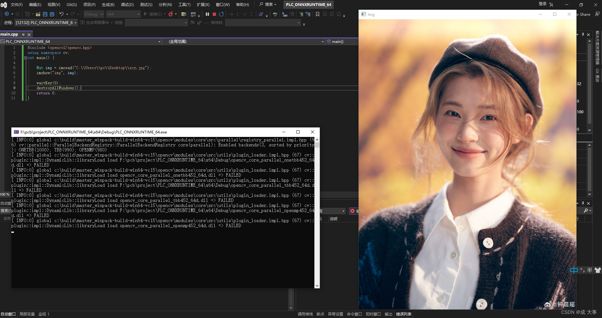Toggle the 生命周期事件 button
The height and width of the screenshot is (318, 602).
[x=96, y=22]
